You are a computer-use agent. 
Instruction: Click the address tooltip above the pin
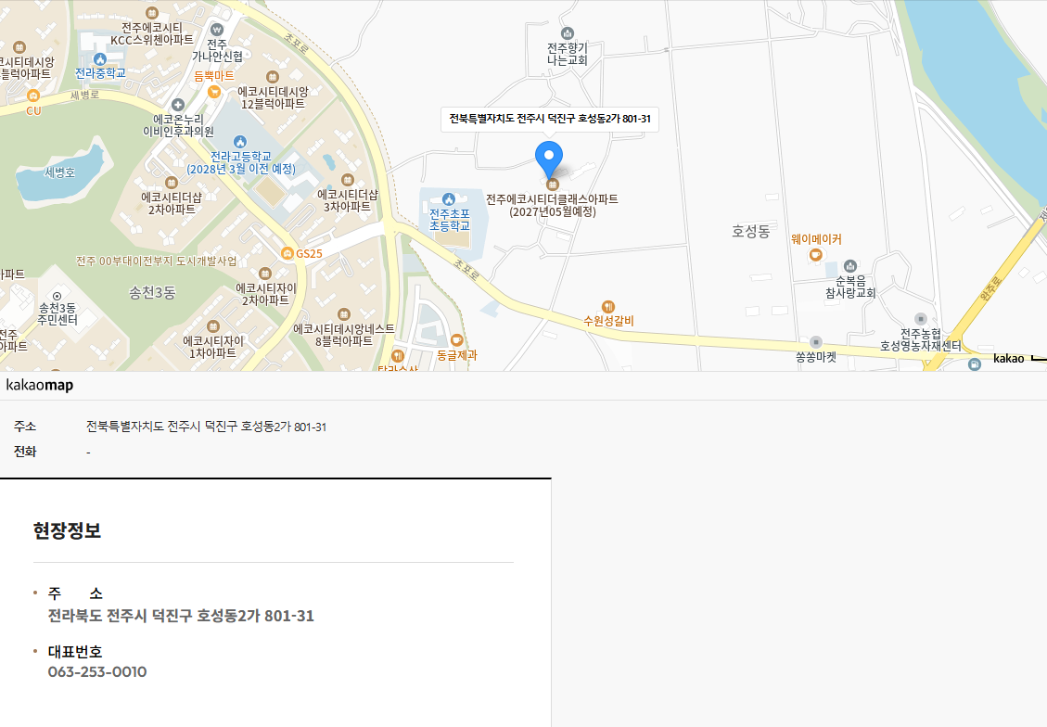(550, 119)
